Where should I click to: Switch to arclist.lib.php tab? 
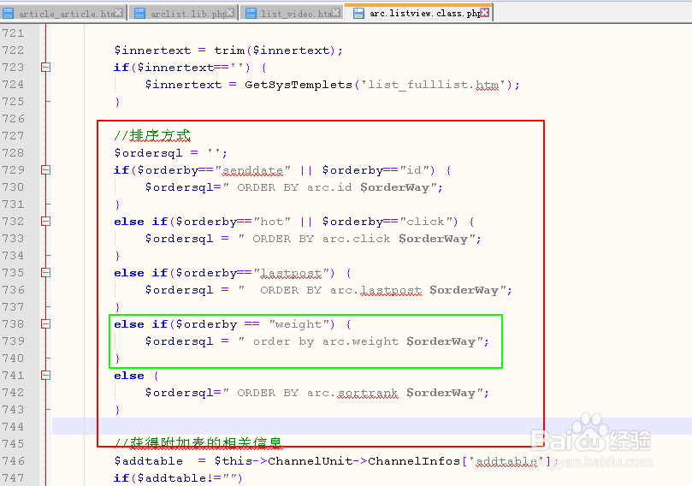pyautogui.click(x=184, y=13)
